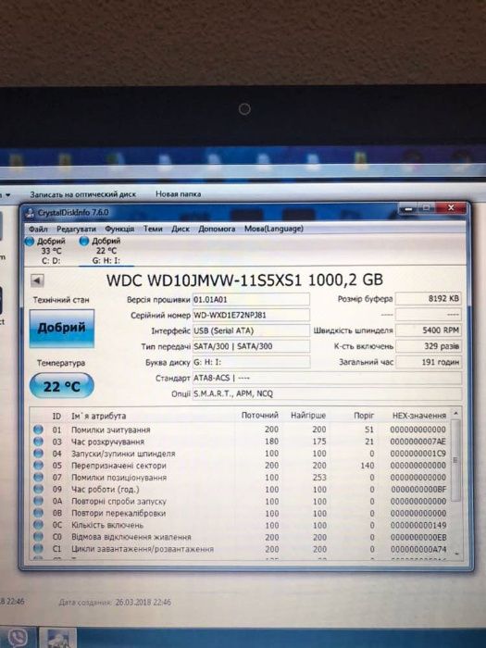Image resolution: width=486 pixels, height=648 pixels.
Task: Click the attribute list scrollbar thumb
Action: click(x=455, y=460)
